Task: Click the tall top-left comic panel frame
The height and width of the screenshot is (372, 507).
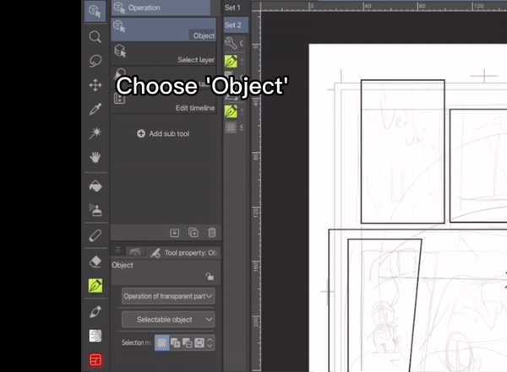Action: (402, 152)
